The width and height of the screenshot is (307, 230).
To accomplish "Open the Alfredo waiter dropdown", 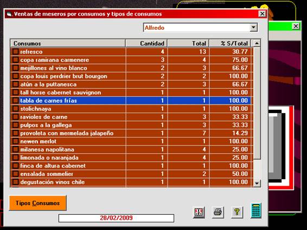I will point(253,28).
